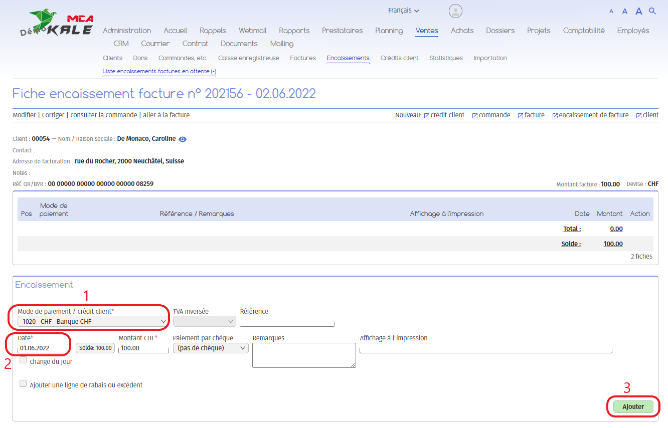Image resolution: width=668 pixels, height=428 pixels.
Task: Open the CRM menu
Action: point(121,44)
